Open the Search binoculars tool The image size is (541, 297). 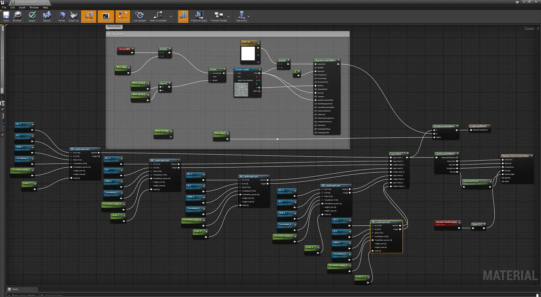coord(47,16)
